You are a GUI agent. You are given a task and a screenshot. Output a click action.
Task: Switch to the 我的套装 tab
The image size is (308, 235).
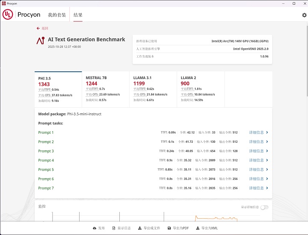click(x=57, y=15)
